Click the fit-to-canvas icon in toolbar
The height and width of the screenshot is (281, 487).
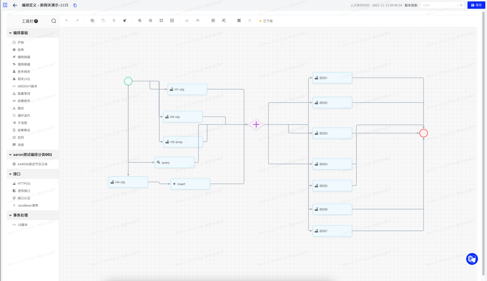161,21
